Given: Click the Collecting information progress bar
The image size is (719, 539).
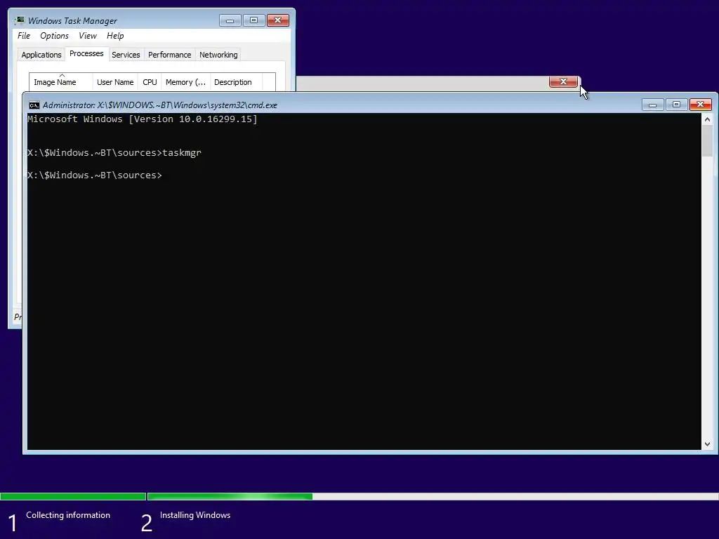Looking at the screenshot, I should 73,496.
